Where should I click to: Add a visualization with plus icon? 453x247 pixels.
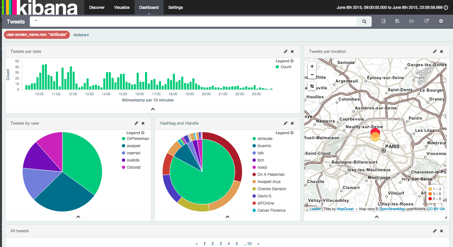click(441, 21)
